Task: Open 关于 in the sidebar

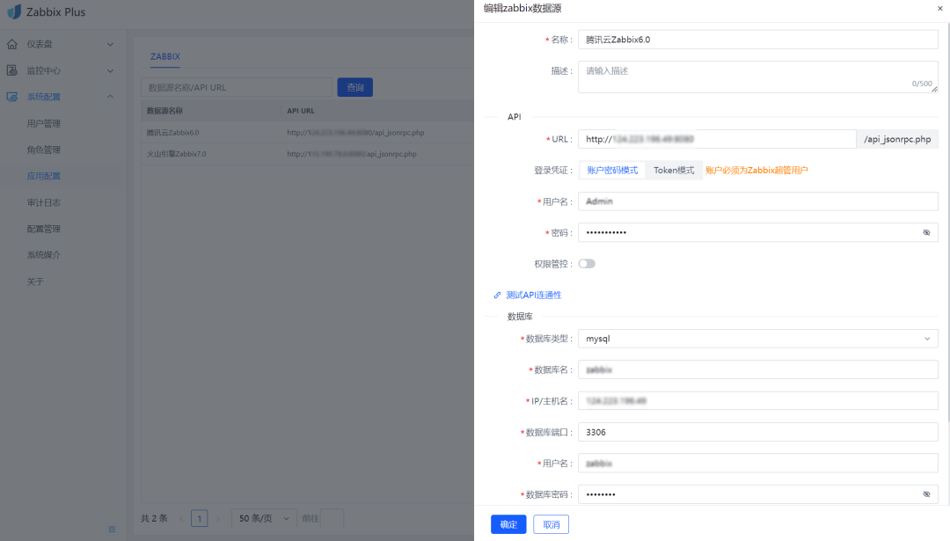Action: pyautogui.click(x=35, y=281)
